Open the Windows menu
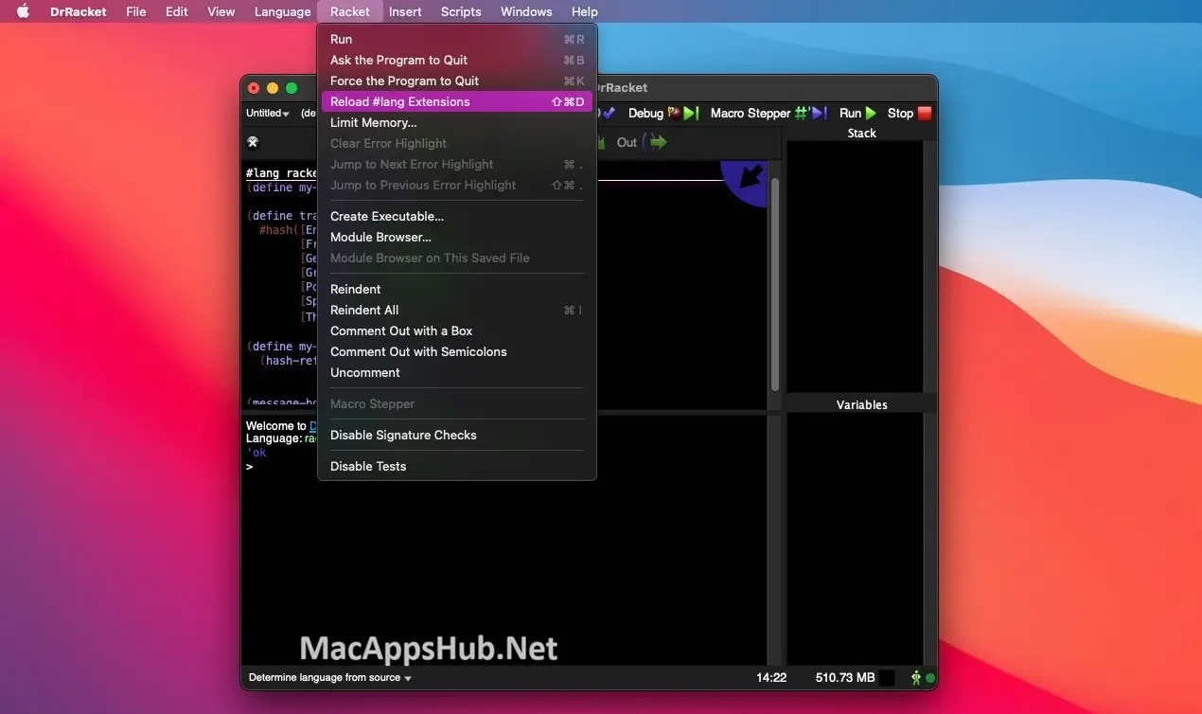Screen dimensions: 1202x714 point(526,11)
